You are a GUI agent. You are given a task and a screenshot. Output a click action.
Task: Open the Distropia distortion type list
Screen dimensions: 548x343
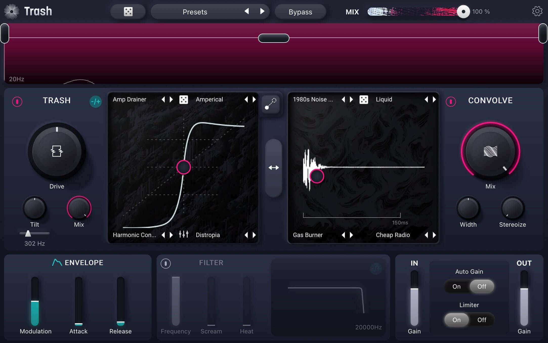(x=208, y=235)
